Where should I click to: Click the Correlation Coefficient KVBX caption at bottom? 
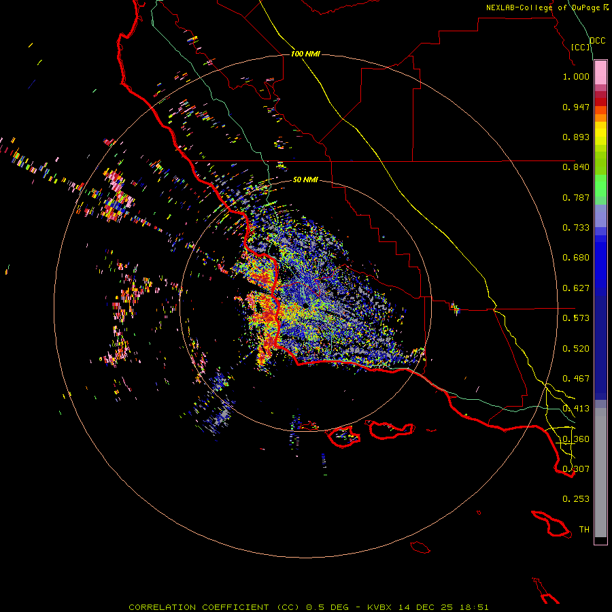coord(308,607)
